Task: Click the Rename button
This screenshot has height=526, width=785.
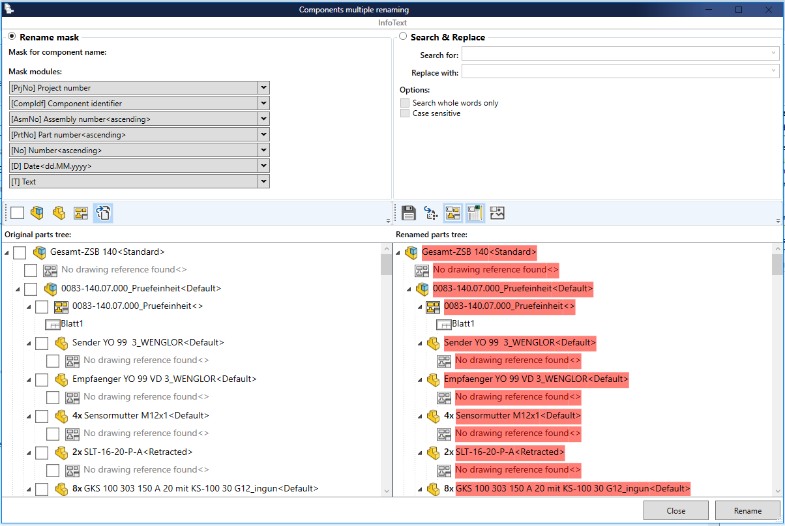Action: [x=747, y=511]
